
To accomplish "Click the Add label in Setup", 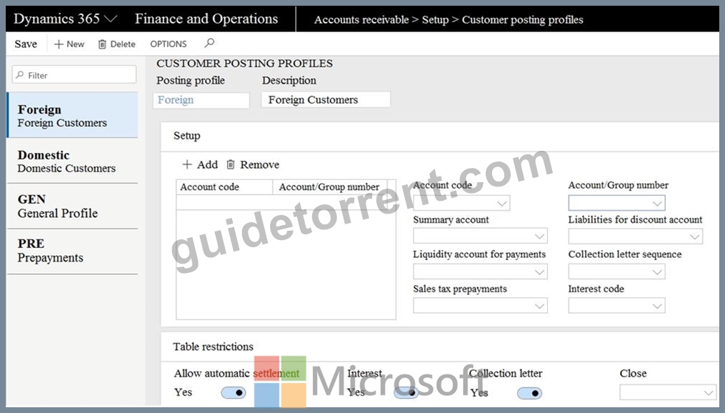I will point(207,164).
